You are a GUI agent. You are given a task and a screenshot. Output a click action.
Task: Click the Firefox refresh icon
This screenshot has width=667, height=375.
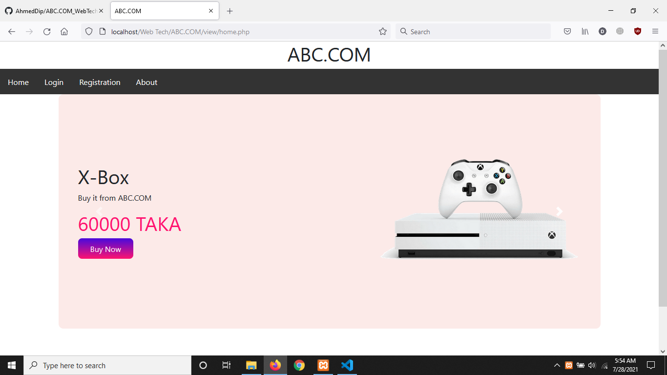tap(46, 31)
